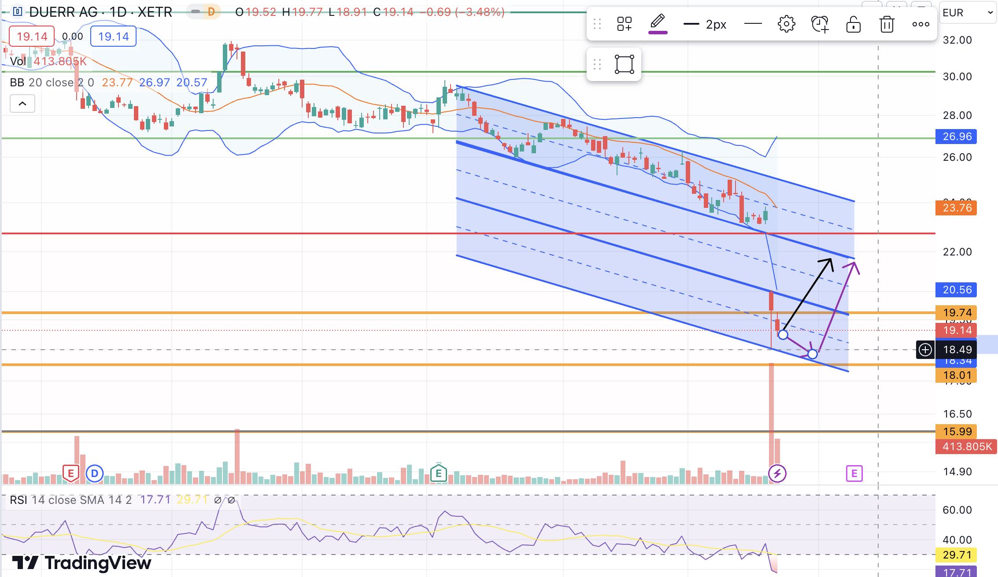This screenshot has height=577, width=998.
Task: Delete drawing with trash icon
Action: (x=887, y=24)
